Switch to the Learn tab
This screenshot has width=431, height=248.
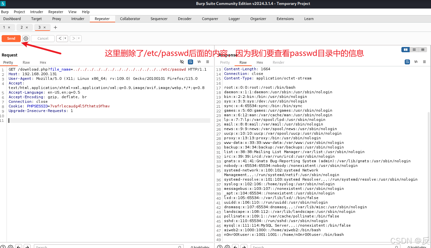[x=309, y=19]
